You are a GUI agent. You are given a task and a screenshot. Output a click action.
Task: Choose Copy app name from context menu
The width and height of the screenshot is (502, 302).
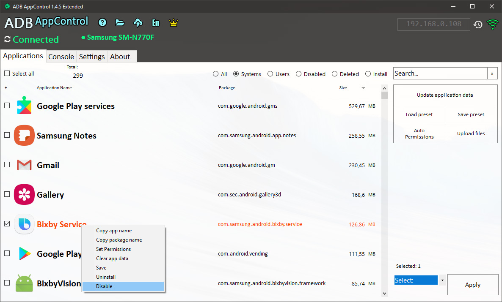point(123,231)
